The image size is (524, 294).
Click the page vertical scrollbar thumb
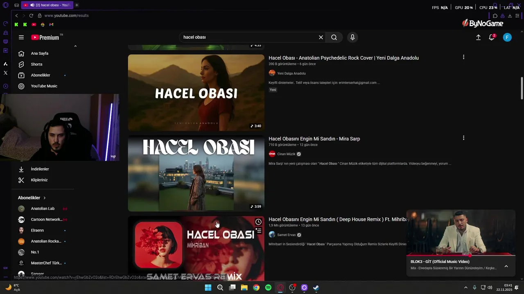[x=522, y=88]
